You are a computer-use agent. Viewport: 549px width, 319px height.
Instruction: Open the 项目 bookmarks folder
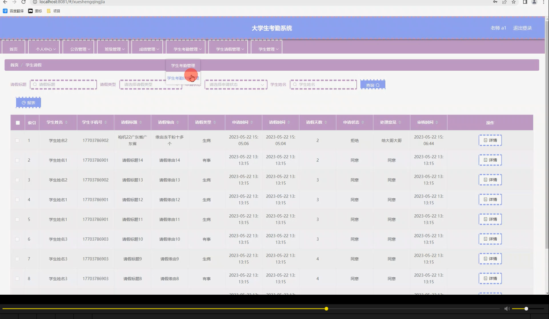54,11
